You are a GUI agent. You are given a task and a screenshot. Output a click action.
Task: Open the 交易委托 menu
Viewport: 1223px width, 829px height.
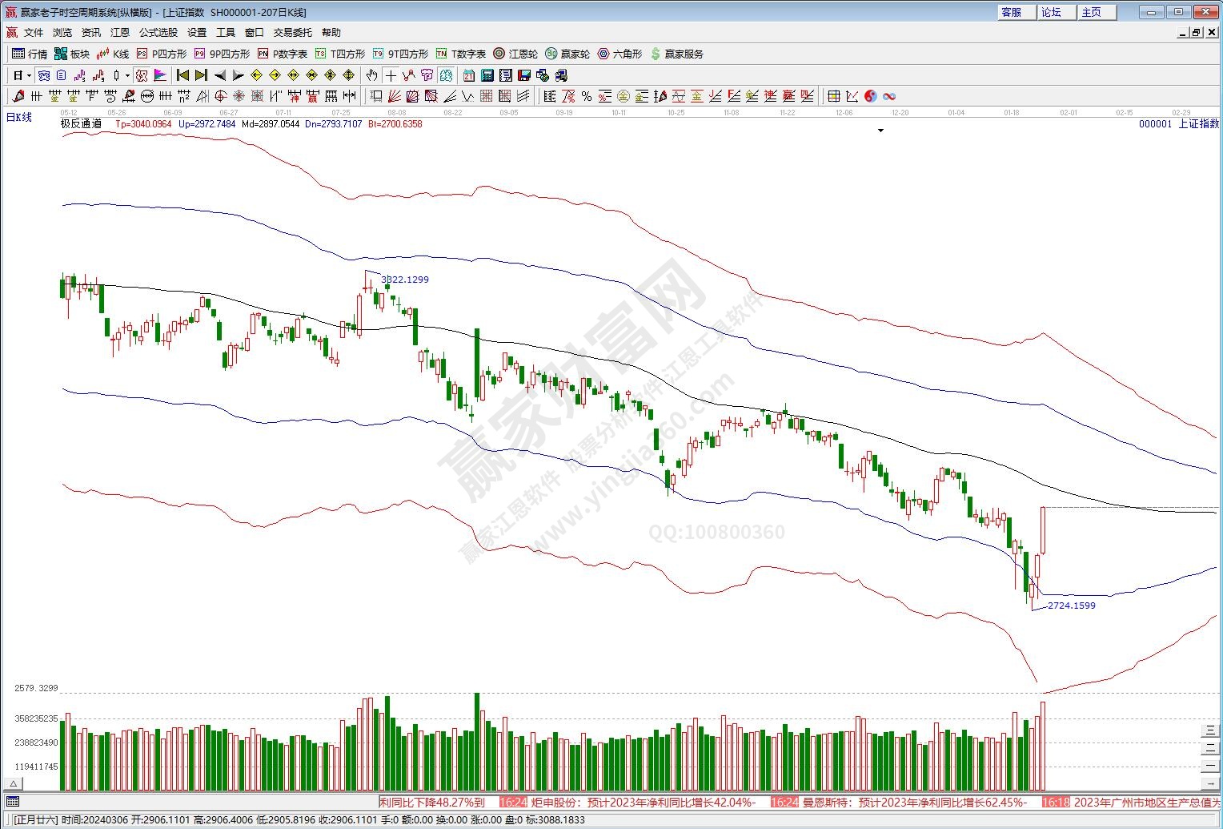tap(292, 32)
